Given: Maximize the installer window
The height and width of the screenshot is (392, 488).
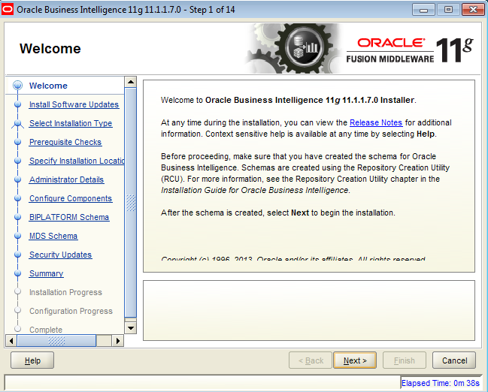Looking at the screenshot, I should point(448,9).
